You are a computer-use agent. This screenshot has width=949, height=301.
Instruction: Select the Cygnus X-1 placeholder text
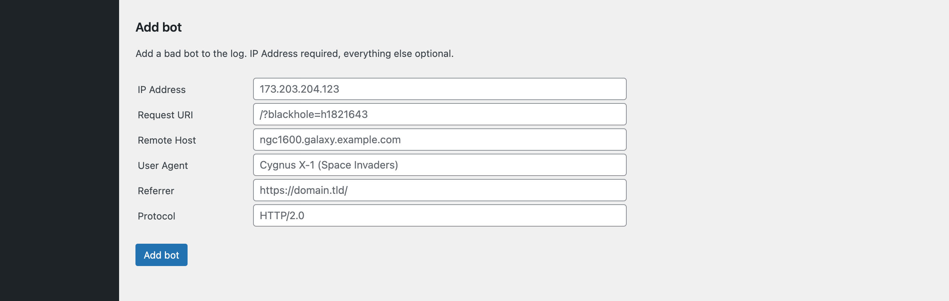pos(329,165)
